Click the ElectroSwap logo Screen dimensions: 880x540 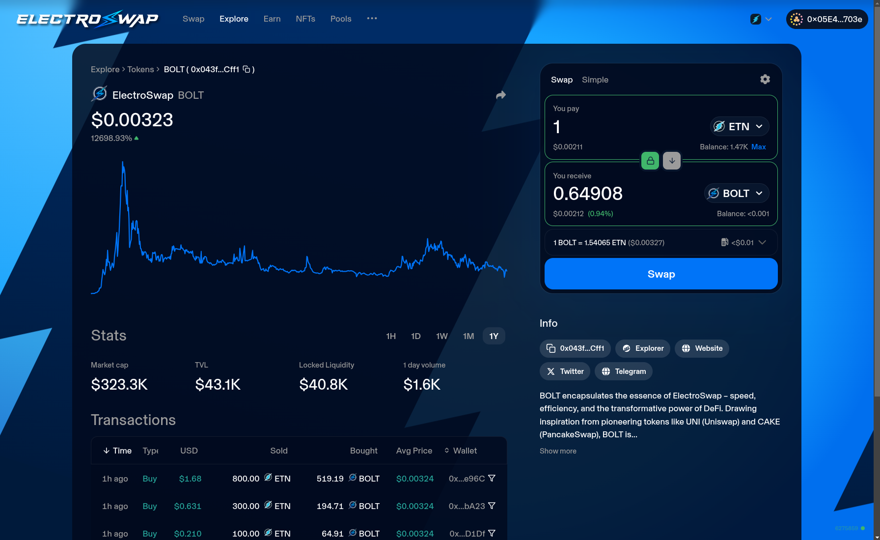[87, 19]
